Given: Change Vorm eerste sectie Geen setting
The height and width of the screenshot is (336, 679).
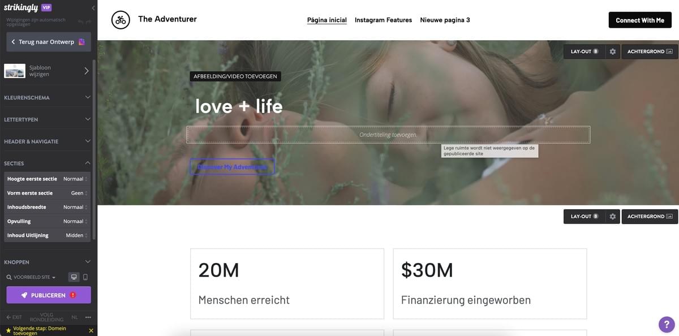Looking at the screenshot, I should click(x=79, y=193).
